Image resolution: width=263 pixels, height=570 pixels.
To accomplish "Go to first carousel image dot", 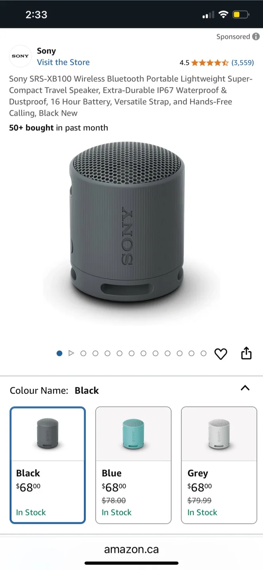I will [x=59, y=353].
